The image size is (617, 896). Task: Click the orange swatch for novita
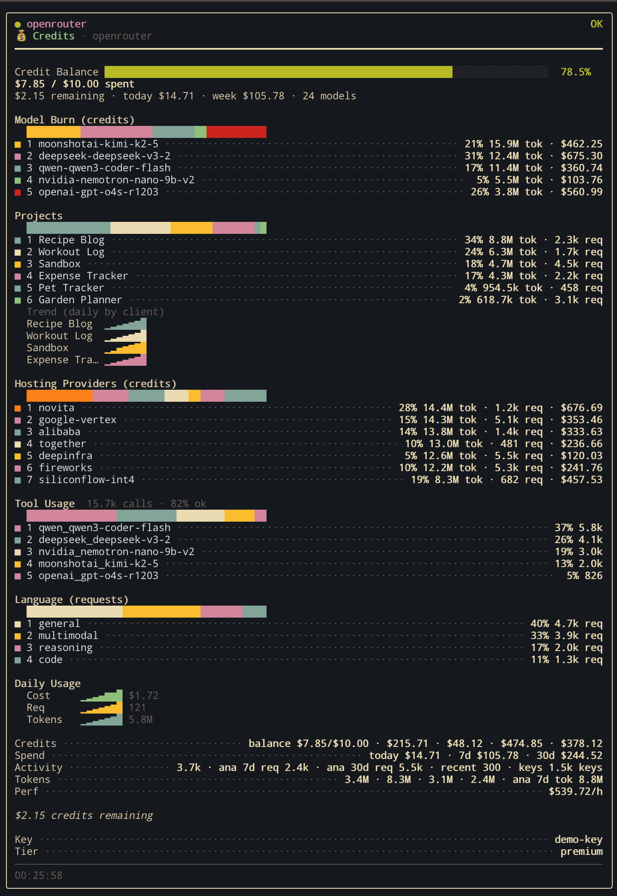[18, 408]
